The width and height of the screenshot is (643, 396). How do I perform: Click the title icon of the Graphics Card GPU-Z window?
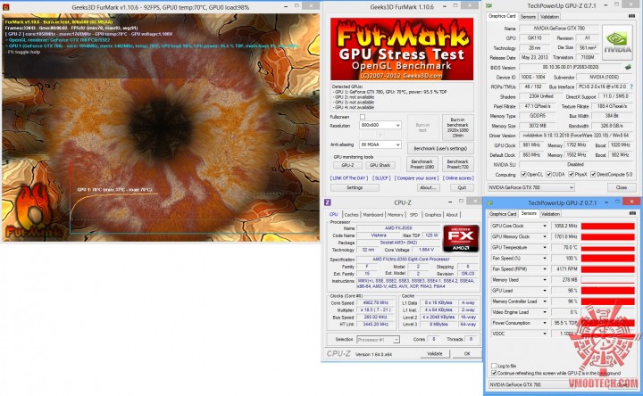489,6
